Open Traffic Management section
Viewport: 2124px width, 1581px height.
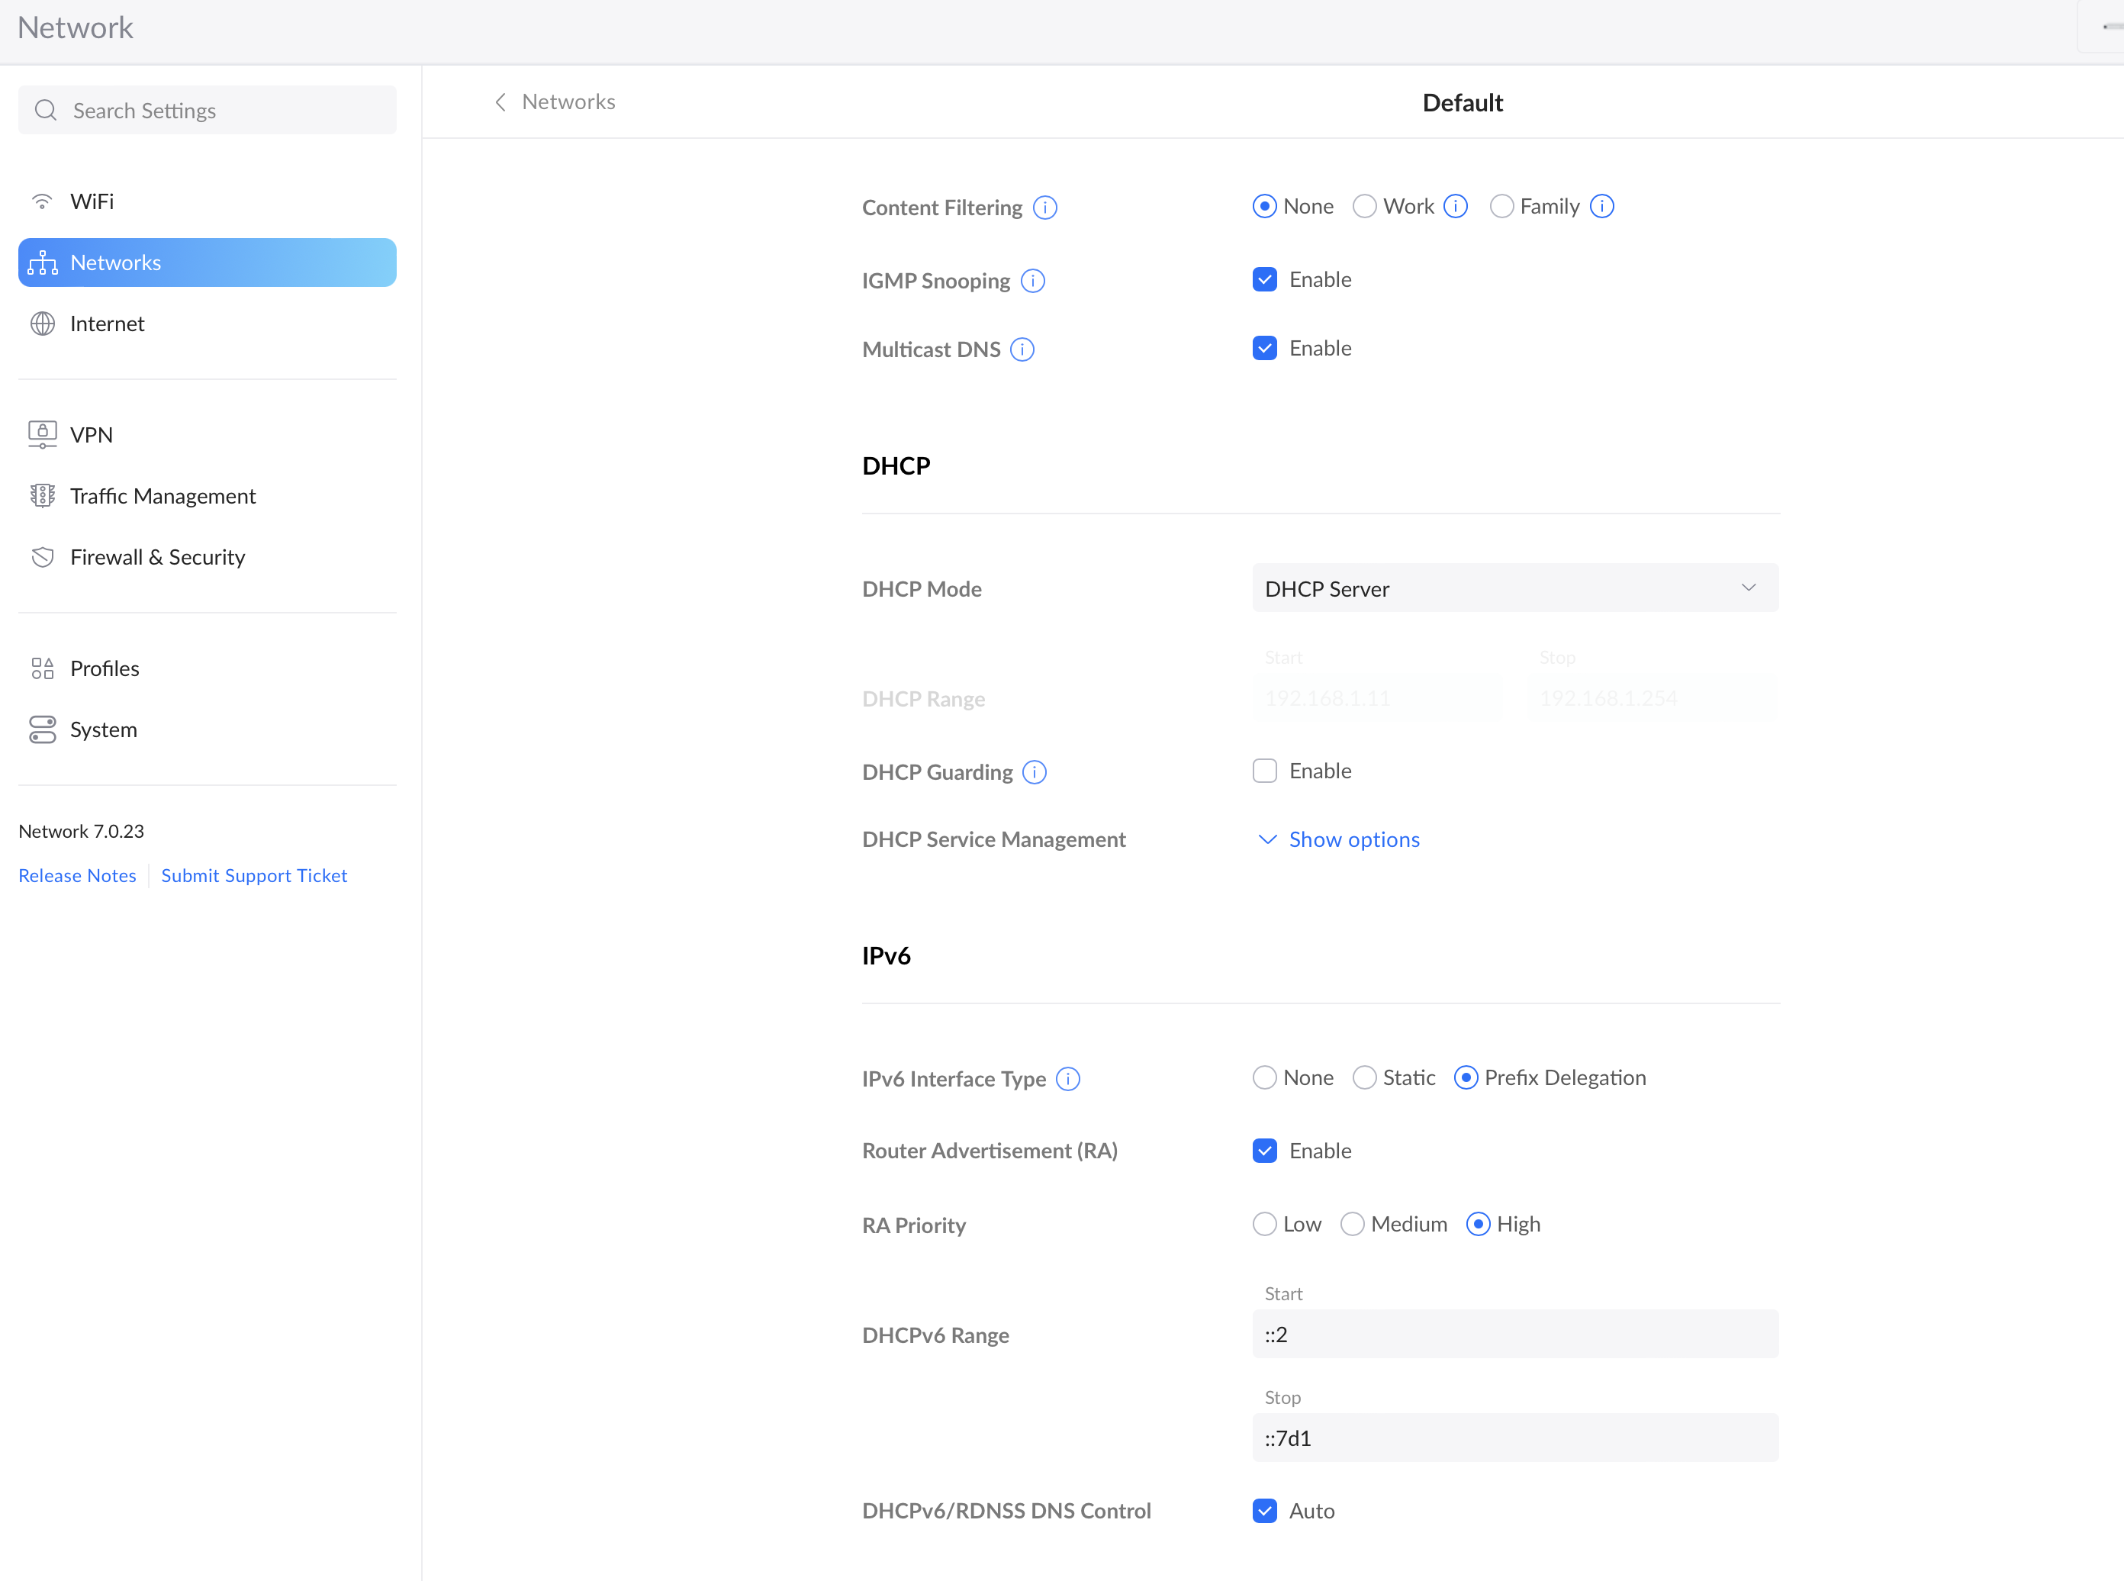point(163,496)
